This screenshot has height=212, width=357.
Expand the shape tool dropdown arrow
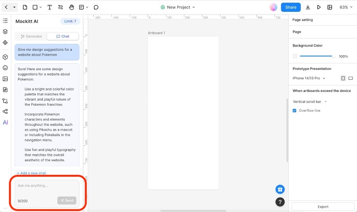pos(40,7)
